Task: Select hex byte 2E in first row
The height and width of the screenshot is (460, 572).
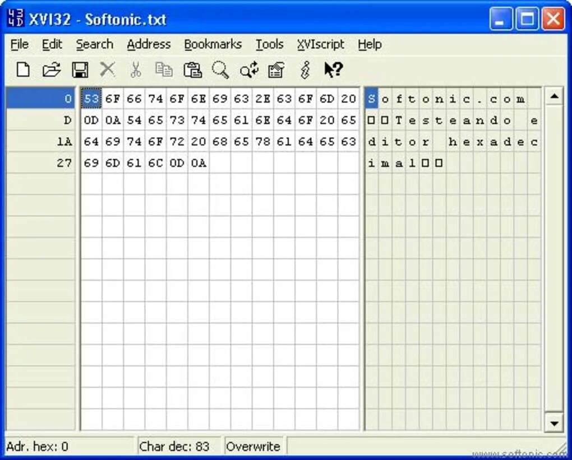Action: pyautogui.click(x=262, y=99)
